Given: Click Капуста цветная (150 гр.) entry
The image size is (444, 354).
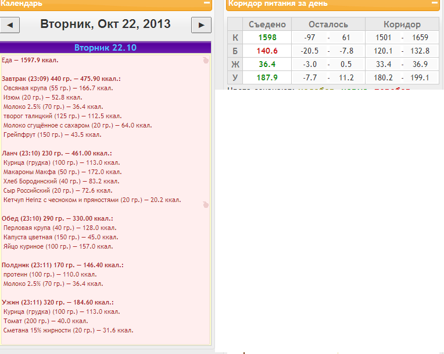Looking at the screenshot, I should 61,237.
